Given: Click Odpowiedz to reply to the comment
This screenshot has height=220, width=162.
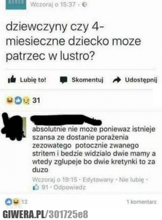Looking at the screenshot, I should click(x=69, y=187).
